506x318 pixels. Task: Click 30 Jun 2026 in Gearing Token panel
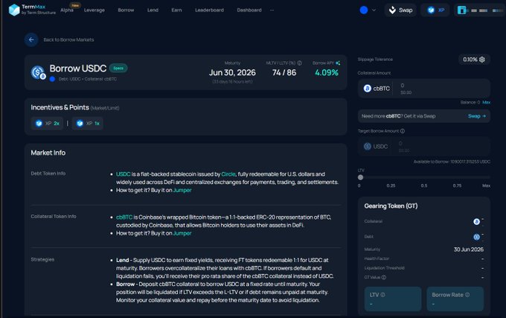tap(469, 249)
